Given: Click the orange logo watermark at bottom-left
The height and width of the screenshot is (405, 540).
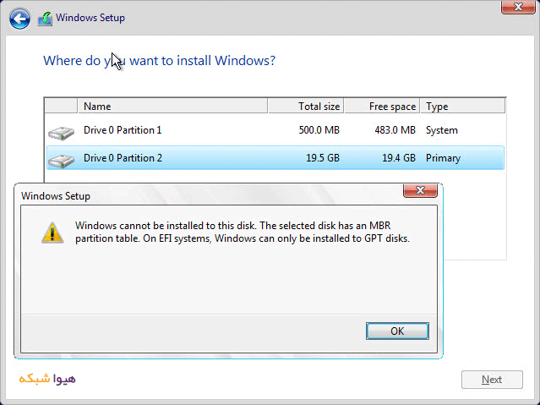Looking at the screenshot, I should [x=46, y=379].
